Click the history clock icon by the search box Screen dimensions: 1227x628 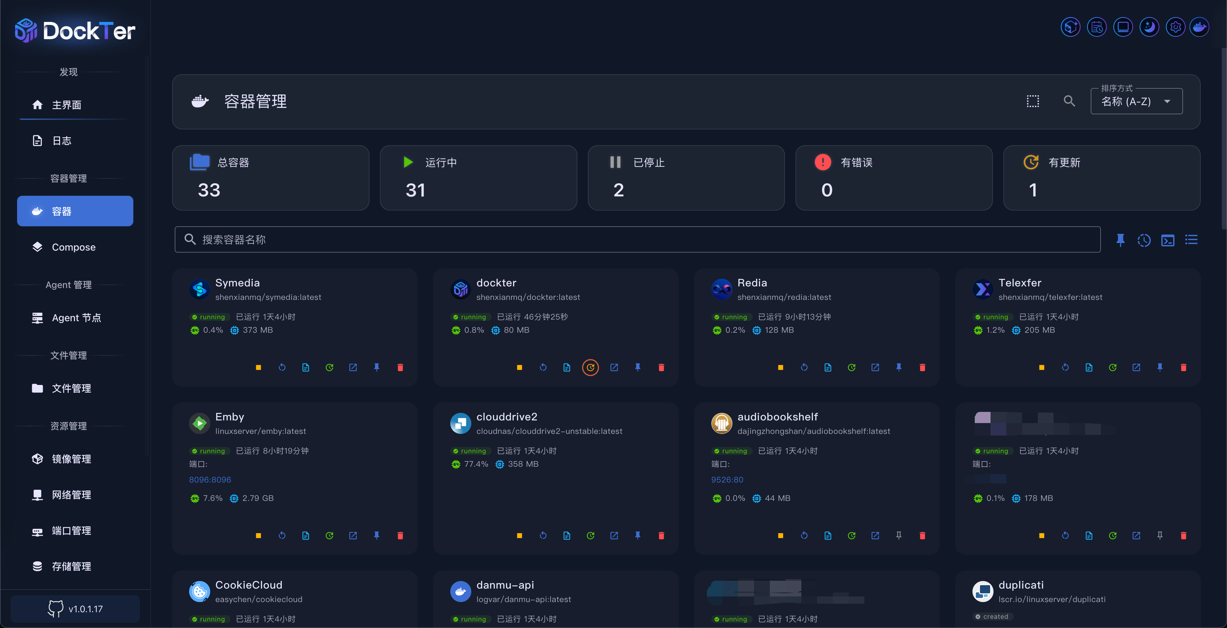point(1144,240)
